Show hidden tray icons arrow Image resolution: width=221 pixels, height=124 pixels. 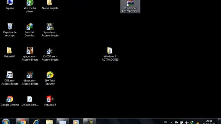tap(171, 123)
